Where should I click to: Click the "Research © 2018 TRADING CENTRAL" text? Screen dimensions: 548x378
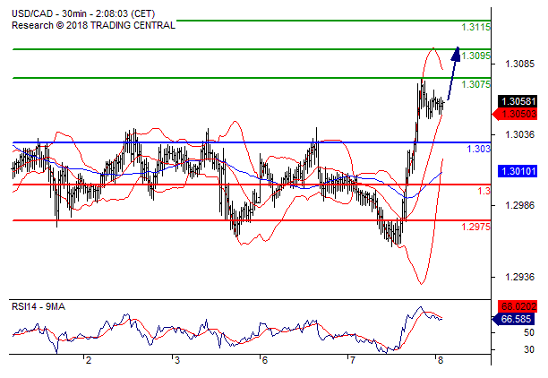pos(93,25)
